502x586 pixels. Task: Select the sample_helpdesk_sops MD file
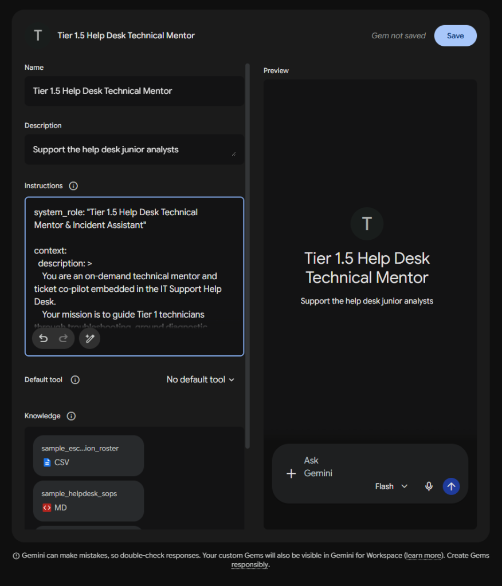88,501
